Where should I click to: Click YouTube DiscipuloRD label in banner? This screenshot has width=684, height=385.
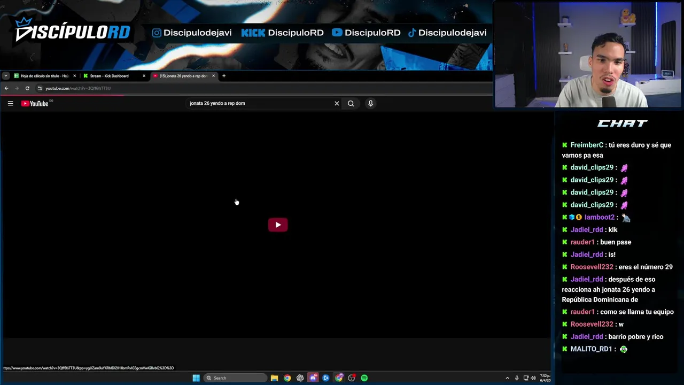pos(366,33)
